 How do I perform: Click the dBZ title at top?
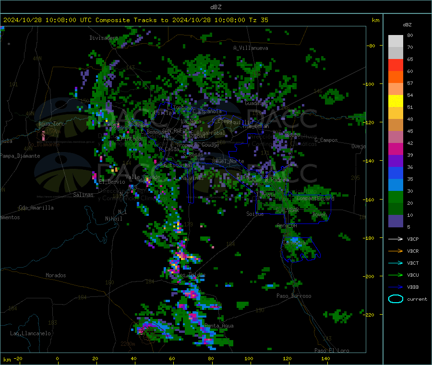coord(216,7)
